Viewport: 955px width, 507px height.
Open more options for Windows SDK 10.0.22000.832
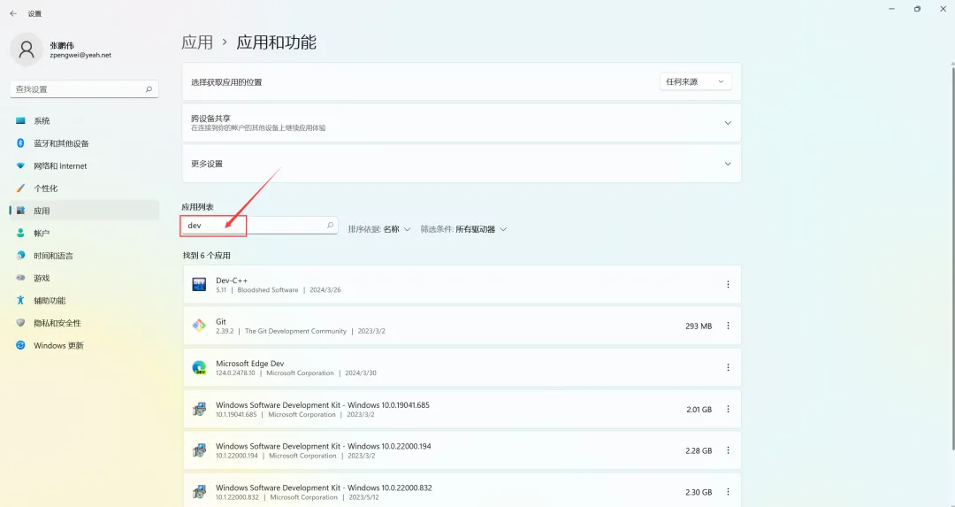(728, 492)
